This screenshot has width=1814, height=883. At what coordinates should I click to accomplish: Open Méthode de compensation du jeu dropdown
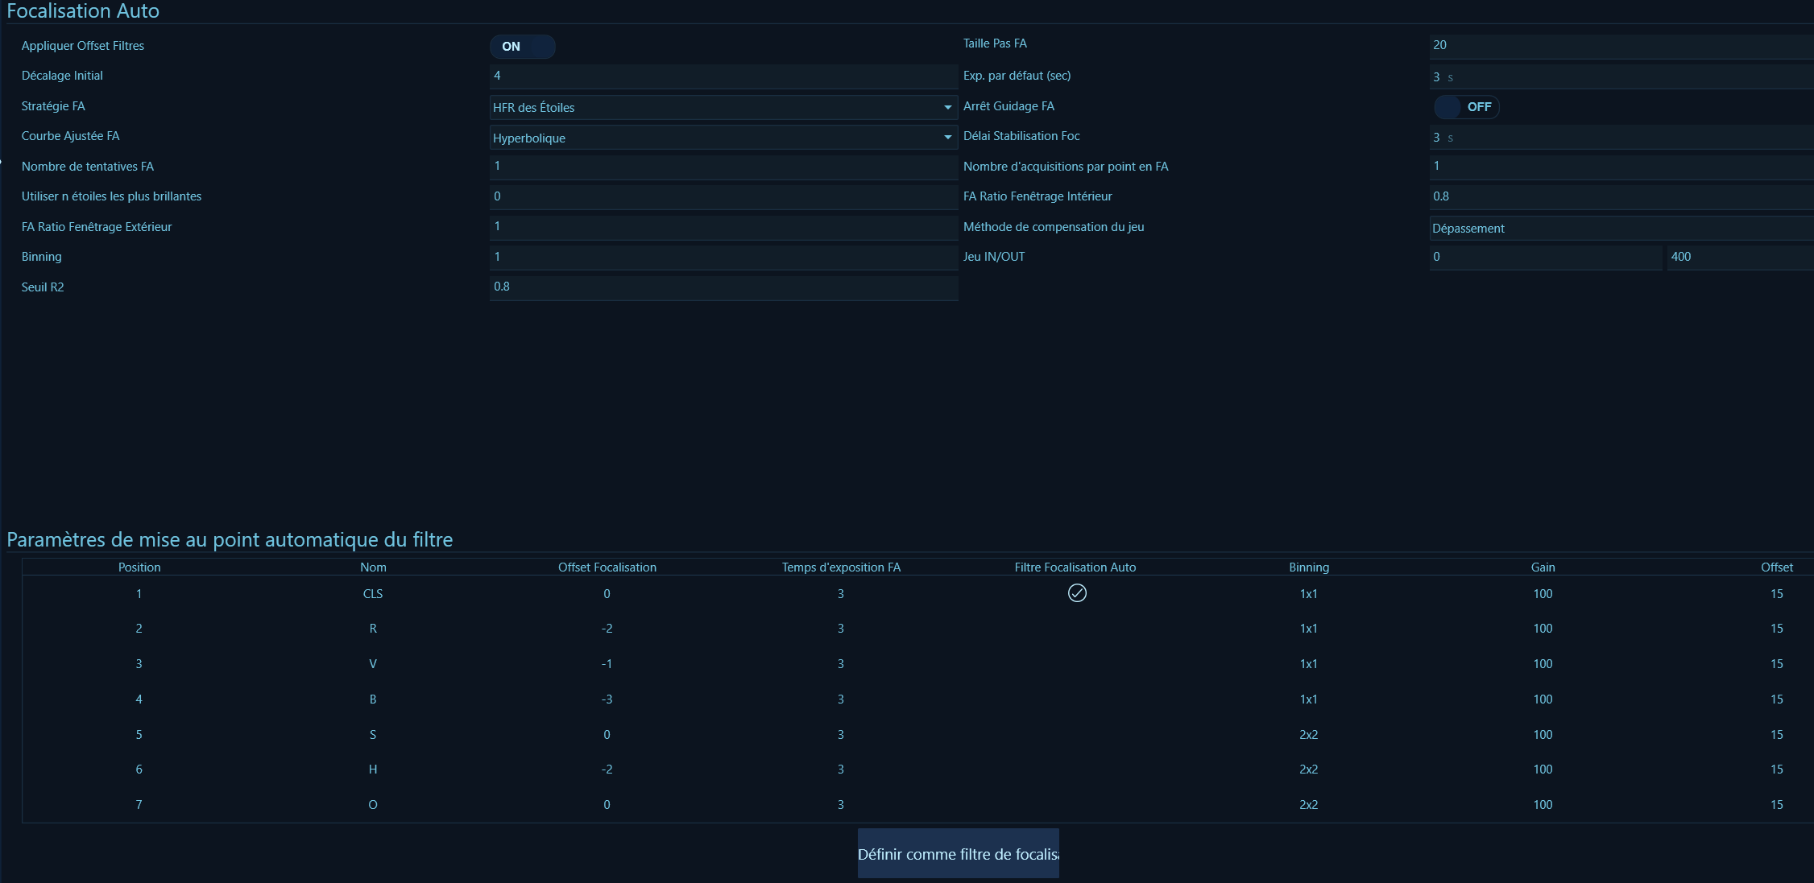pos(1619,229)
